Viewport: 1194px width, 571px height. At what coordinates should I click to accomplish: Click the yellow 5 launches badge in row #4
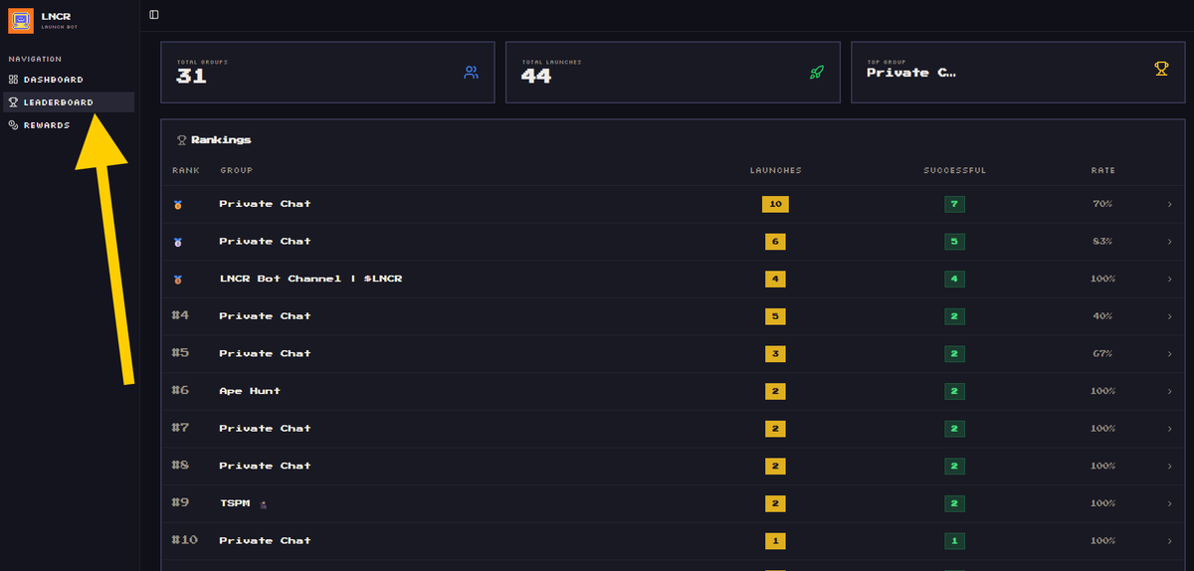point(775,316)
